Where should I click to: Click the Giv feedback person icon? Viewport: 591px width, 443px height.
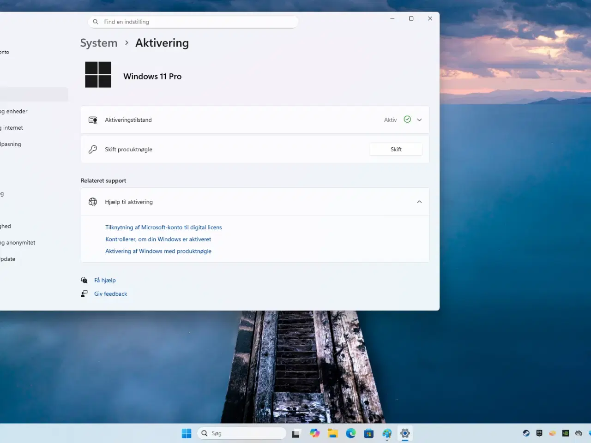coord(84,294)
